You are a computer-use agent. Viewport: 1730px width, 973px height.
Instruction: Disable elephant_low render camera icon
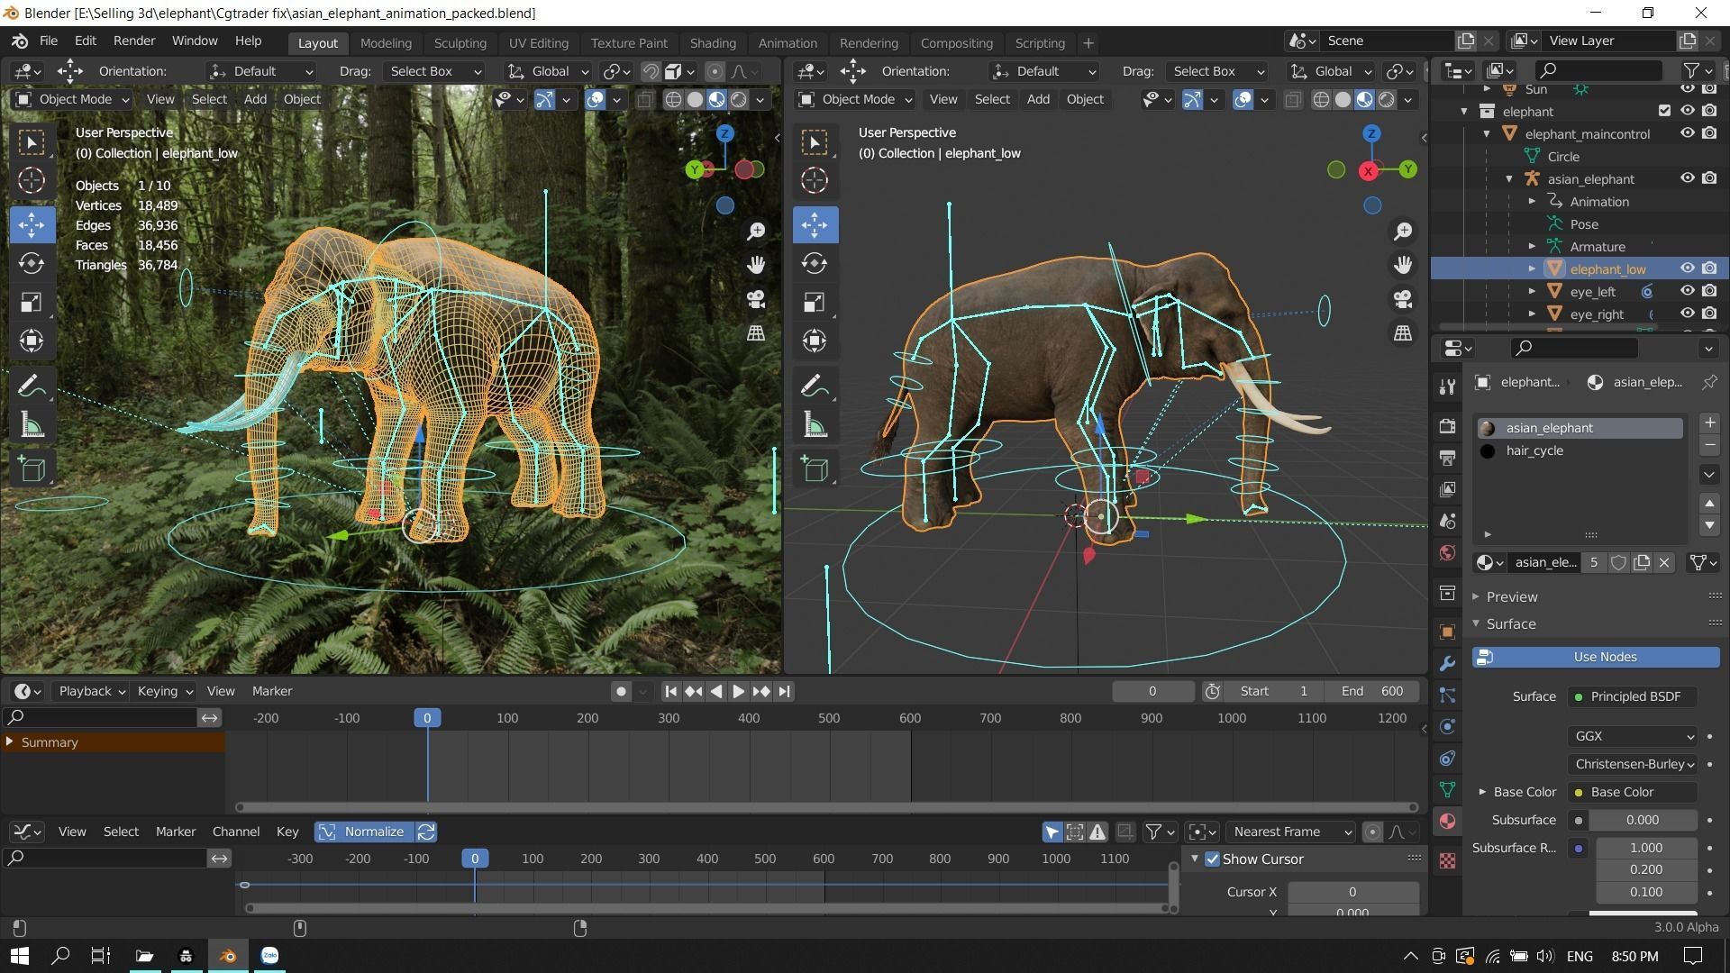(x=1710, y=268)
